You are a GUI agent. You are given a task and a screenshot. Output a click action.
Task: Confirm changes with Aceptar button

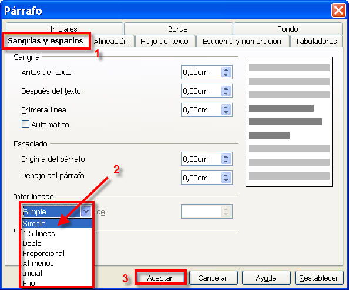click(x=160, y=278)
